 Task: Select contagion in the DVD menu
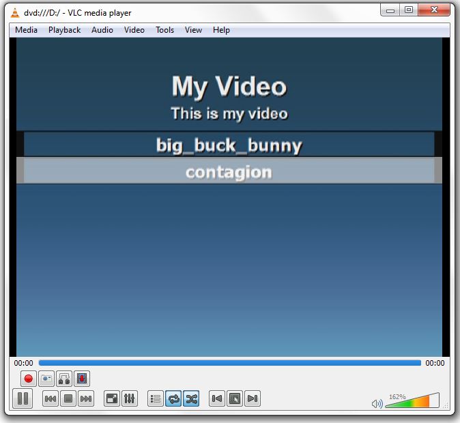coord(229,171)
